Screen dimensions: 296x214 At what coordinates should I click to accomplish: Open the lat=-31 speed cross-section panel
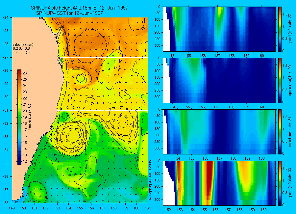click(219, 132)
